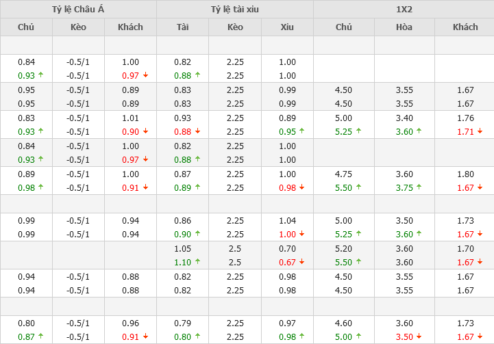
Task: Click the red down arrow beside 1.00 in Xiu
Action: (302, 234)
